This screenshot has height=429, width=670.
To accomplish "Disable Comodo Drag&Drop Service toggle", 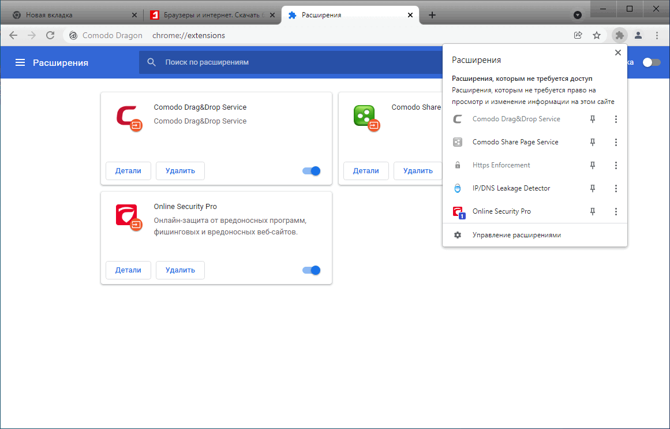I will pos(312,171).
